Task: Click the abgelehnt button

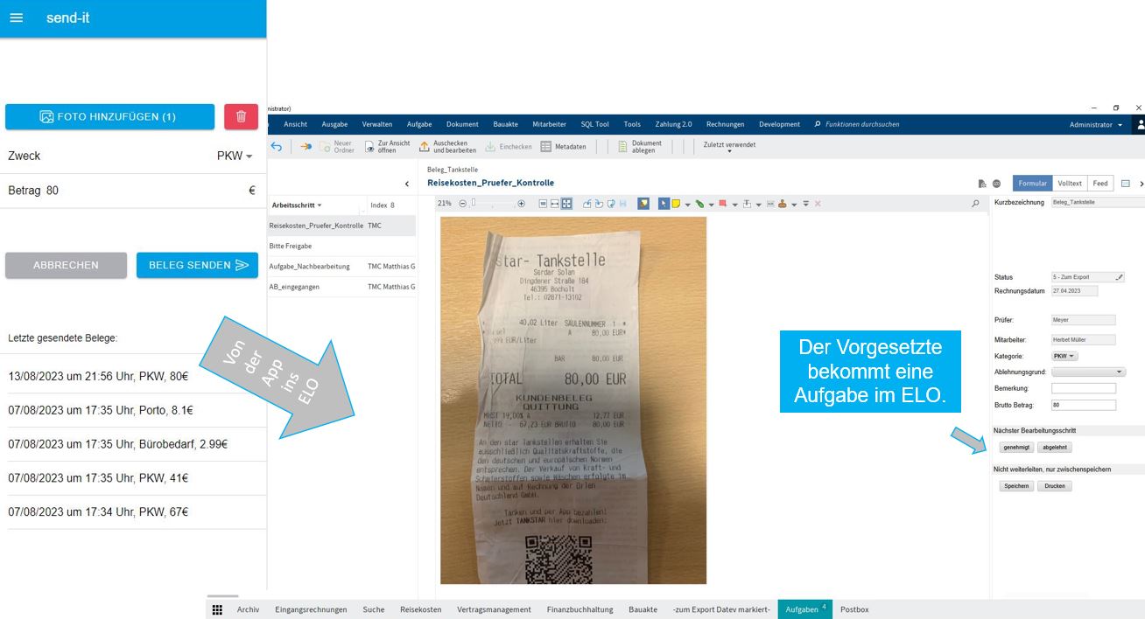Action: (x=1055, y=447)
